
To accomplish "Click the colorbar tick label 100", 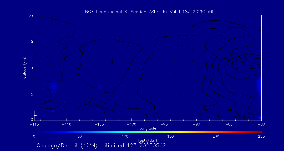I will click(x=125, y=136).
